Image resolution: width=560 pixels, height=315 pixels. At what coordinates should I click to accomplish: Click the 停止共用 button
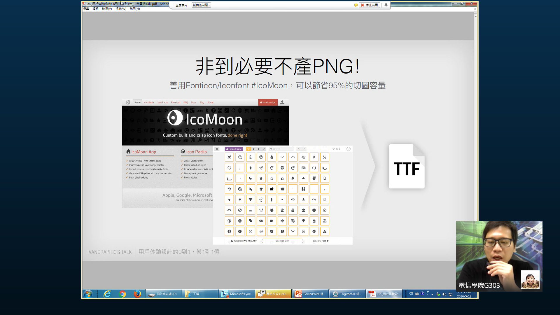coord(370,5)
